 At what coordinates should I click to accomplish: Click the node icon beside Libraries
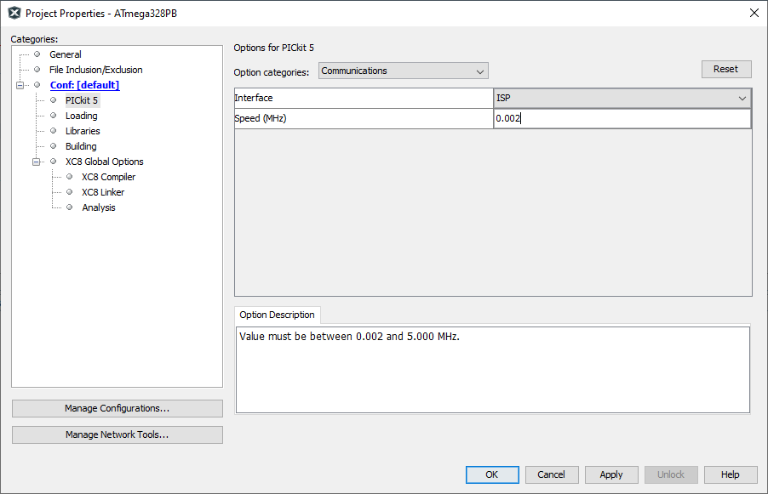53,130
